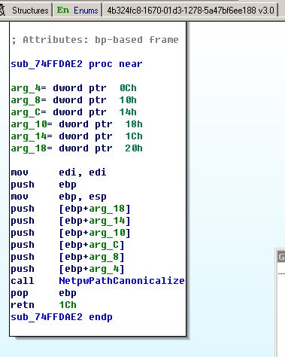Click the green En icon on Enums tab
Screen dimensions: 285x357
coord(62,11)
